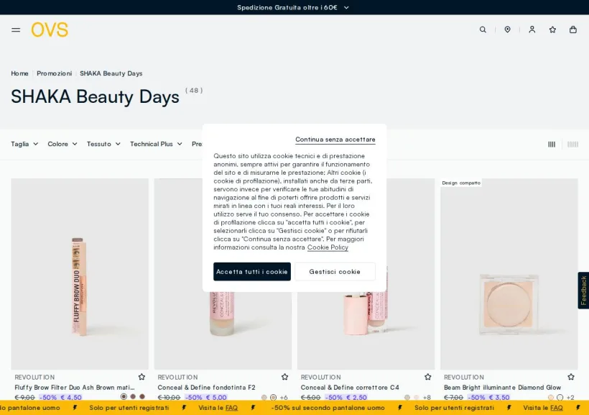Open Fluffy Brow Filter Duo Ash Brown title
This screenshot has width=589, height=415.
(75, 387)
